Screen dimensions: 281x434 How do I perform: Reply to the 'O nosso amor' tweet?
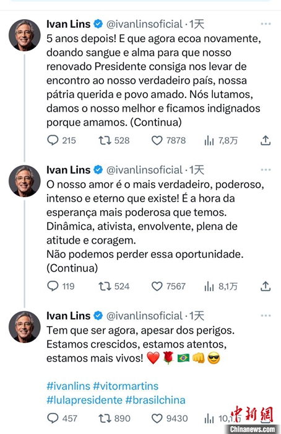(53, 286)
